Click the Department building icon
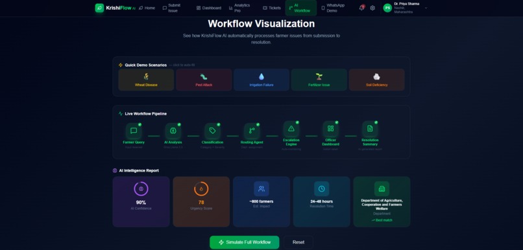Screen dimensions: 523x250 pos(382,188)
